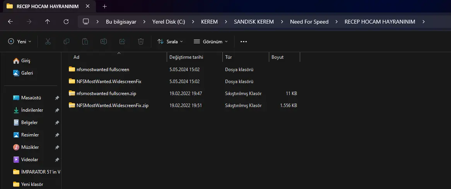Open the Sırala sort dropdown
Screen dimensions: 451x189
(170, 41)
